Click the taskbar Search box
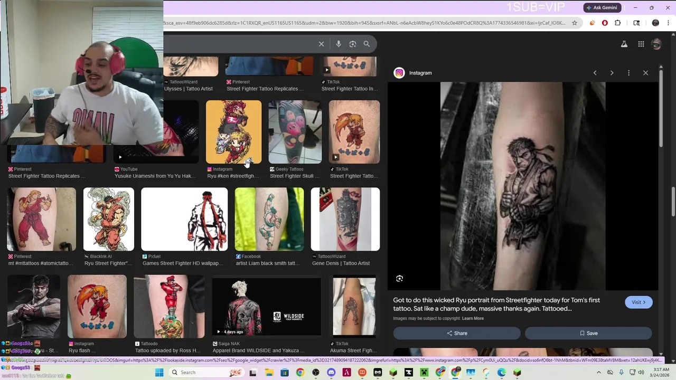Screen dimensions: 676x380 [x=208, y=373]
